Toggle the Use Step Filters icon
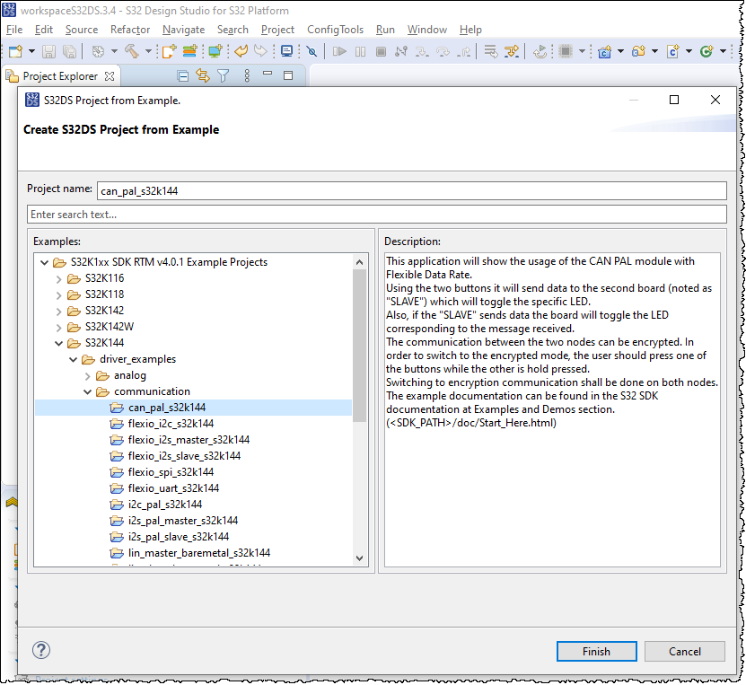 pyautogui.click(x=512, y=51)
